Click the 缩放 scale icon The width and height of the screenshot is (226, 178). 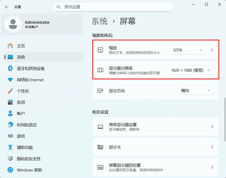[100, 50]
